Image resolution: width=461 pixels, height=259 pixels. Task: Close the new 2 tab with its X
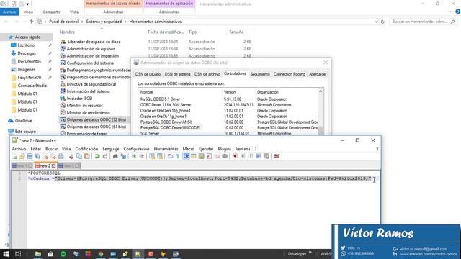pos(53,166)
